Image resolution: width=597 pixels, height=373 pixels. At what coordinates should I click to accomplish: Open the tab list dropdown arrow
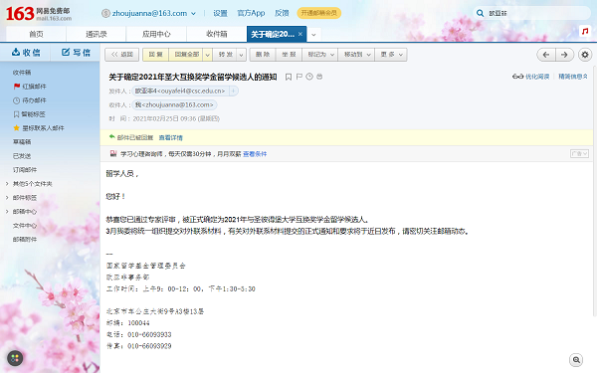point(313,34)
